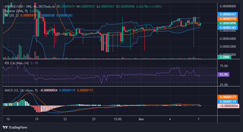Click the orange 0.00005970 basis price label
This screenshot has height=132, width=243.
pos(228,19)
